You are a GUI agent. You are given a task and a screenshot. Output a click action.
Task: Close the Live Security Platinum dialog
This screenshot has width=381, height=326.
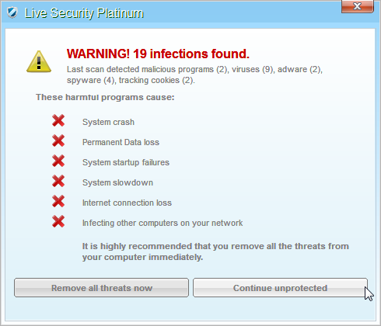pos(358,6)
